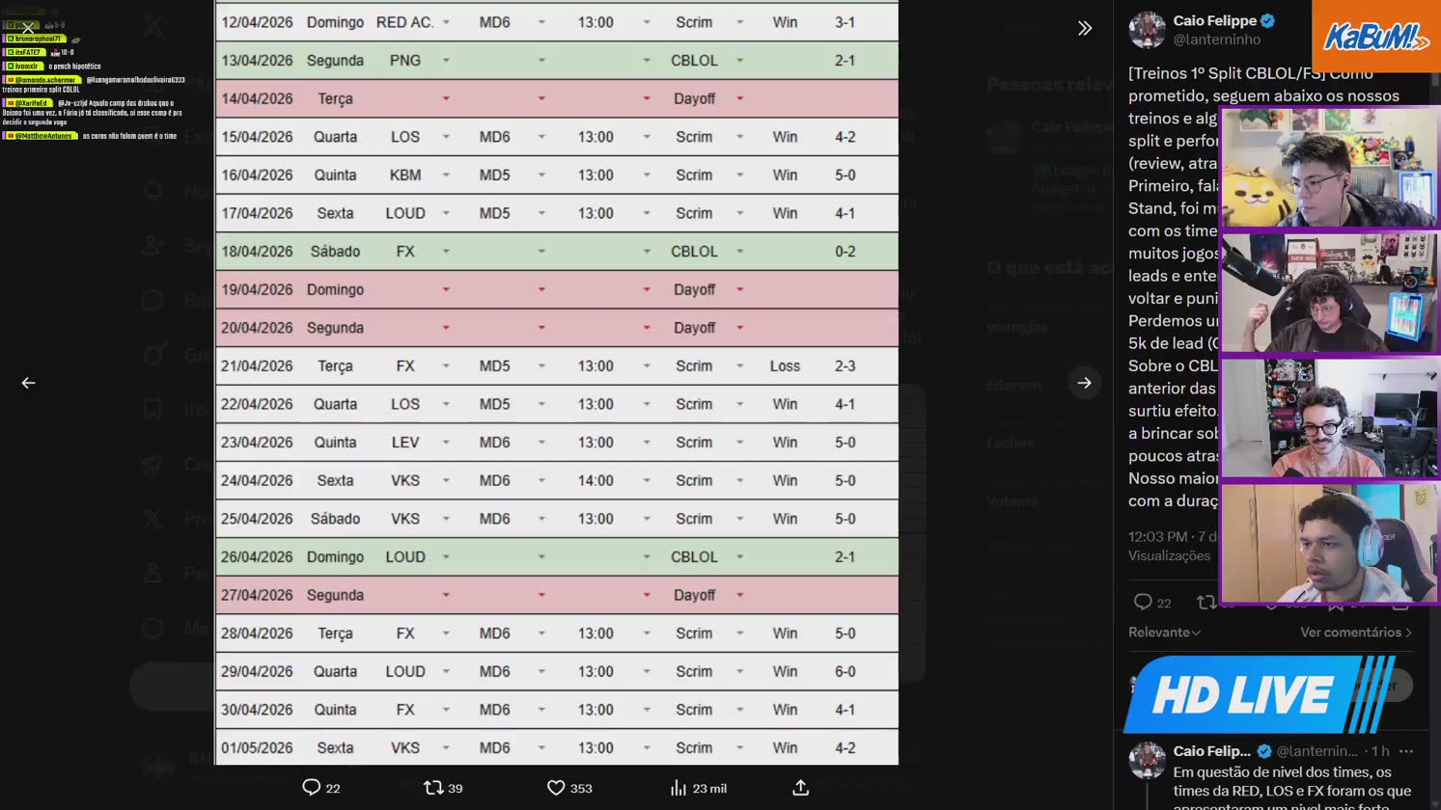Collapse the tweet sidebar with the double chevron
This screenshot has width=1441, height=810.
(x=1085, y=28)
